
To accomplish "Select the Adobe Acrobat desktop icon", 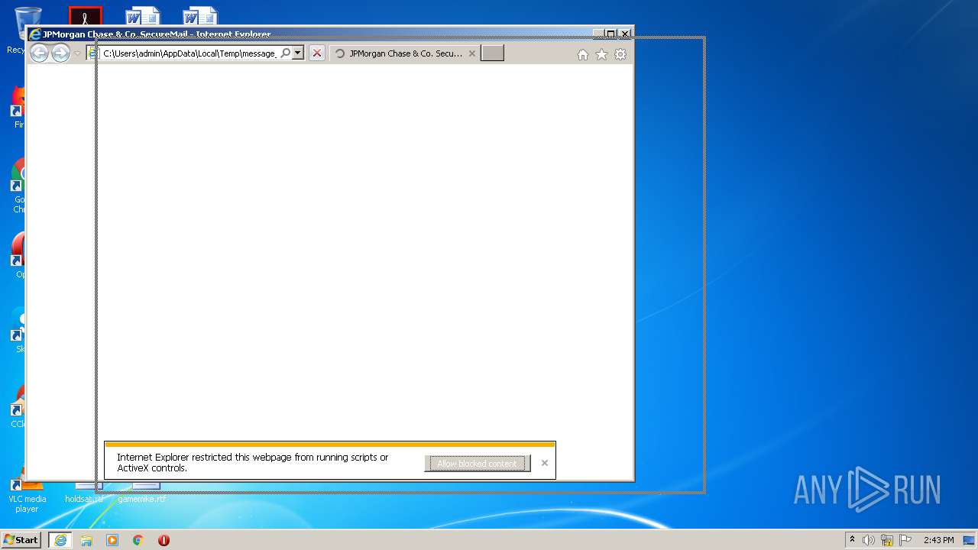I will 86,16.
